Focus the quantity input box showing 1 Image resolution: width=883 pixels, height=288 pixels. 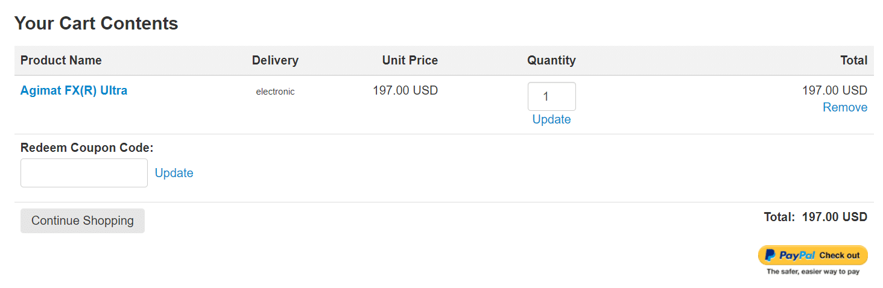[551, 96]
